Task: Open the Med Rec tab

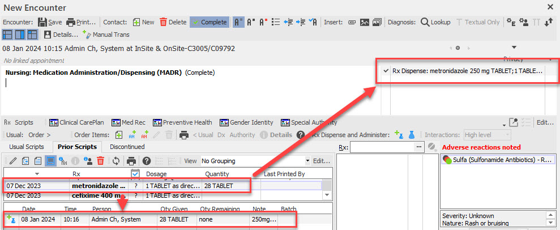Action: [x=129, y=122]
